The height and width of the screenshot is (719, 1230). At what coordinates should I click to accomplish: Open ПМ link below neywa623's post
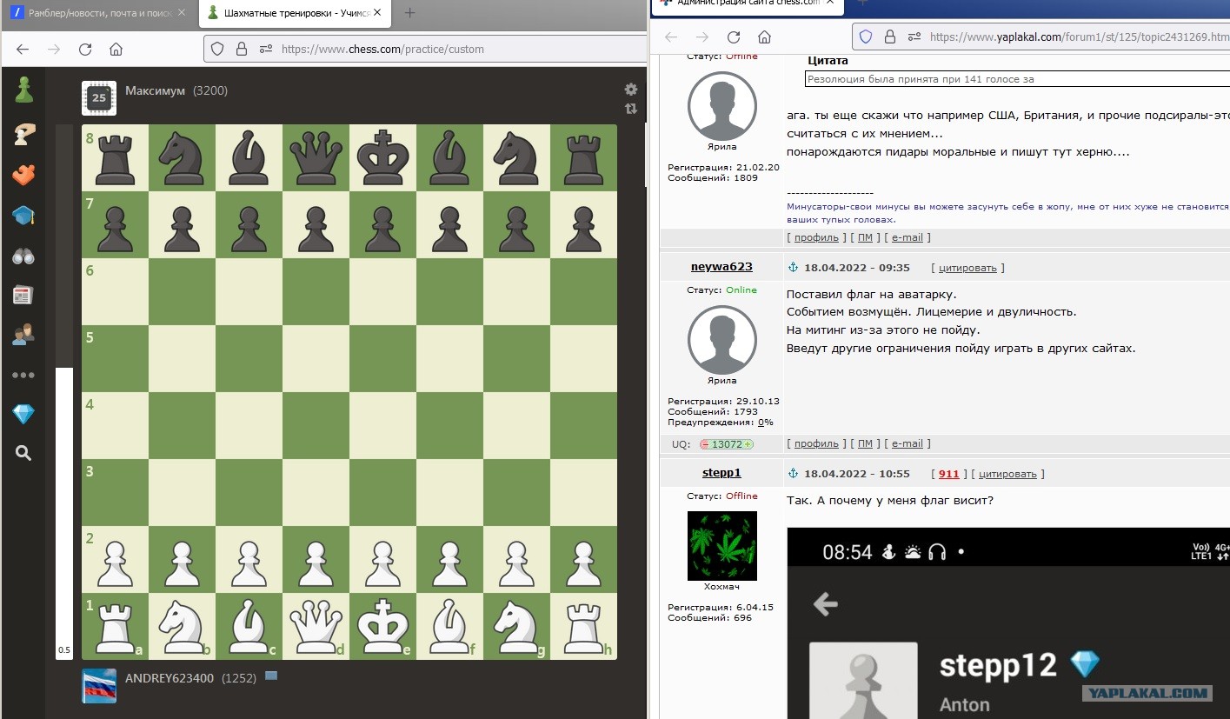865,443
